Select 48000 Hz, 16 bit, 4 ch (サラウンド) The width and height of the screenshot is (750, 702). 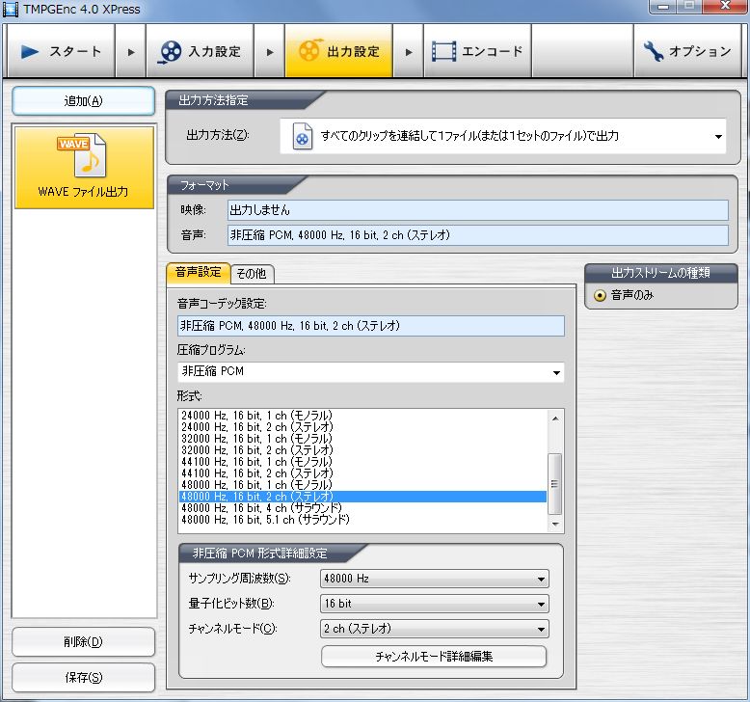[362, 508]
